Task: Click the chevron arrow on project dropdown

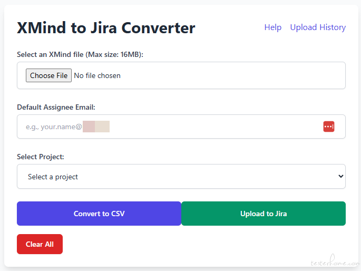Action: point(340,176)
